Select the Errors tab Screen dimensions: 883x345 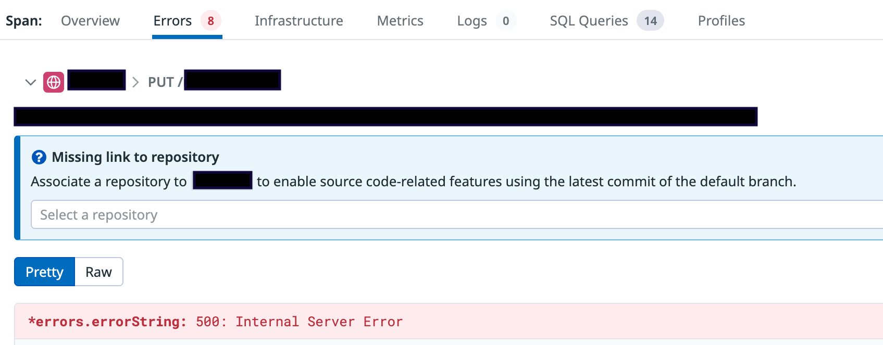(x=187, y=21)
